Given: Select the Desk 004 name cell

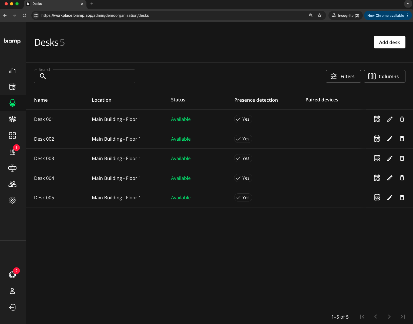Looking at the screenshot, I should 44,178.
